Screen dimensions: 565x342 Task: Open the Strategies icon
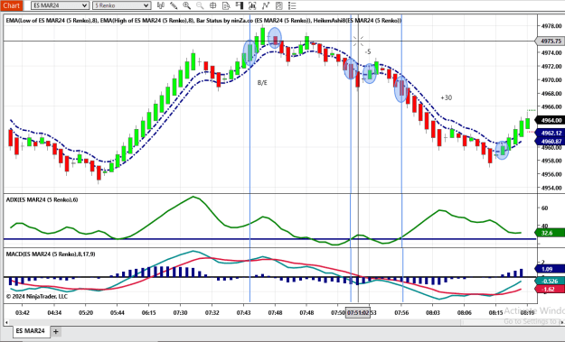[279, 5]
